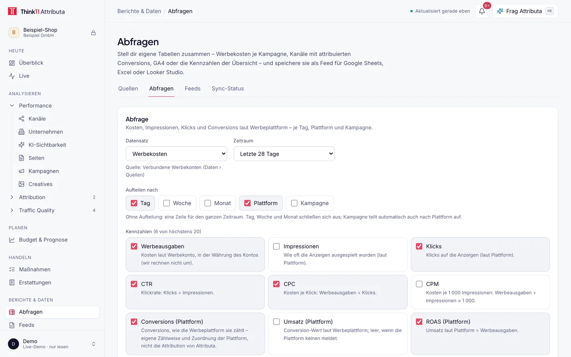
Task: Toggle the Umsatz (Plattform) metric card
Action: point(338,334)
